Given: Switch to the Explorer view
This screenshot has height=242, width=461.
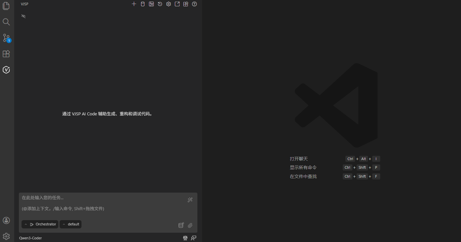Looking at the screenshot, I should point(6,6).
